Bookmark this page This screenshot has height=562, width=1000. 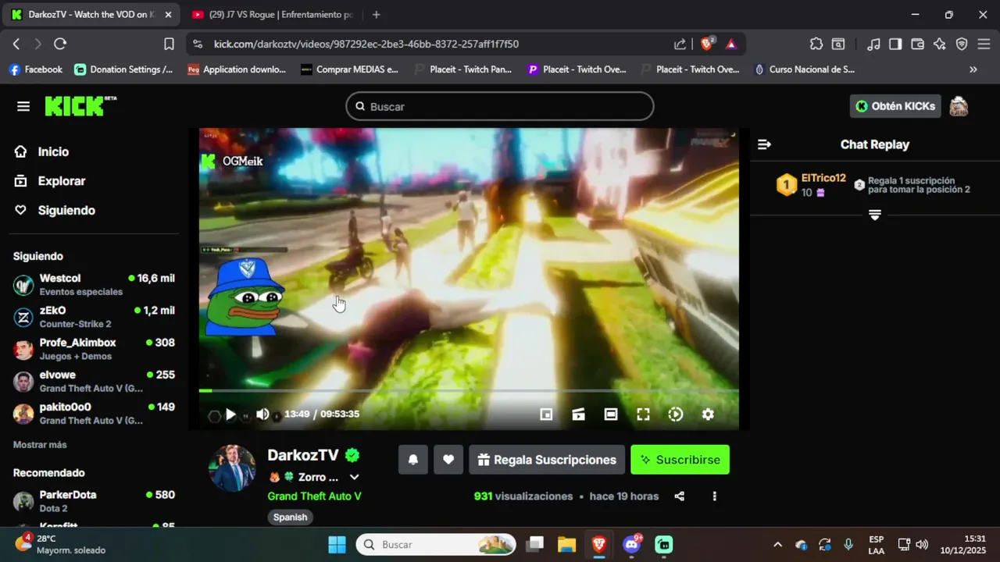tap(169, 44)
